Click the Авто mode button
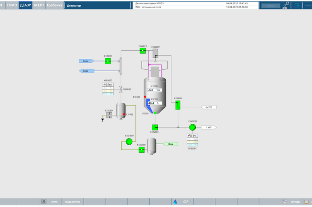The width and height of the screenshot is (312, 207). 50,202
